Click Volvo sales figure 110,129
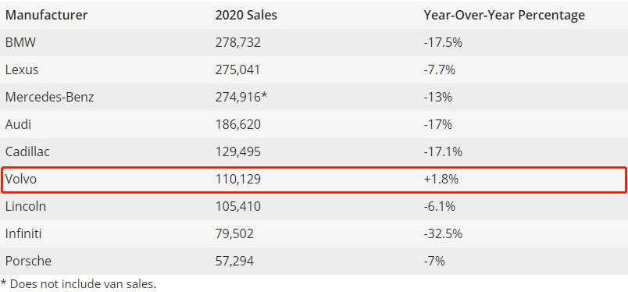 tap(238, 179)
